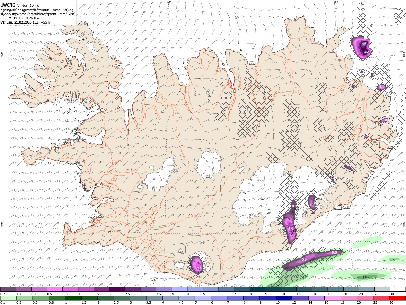The height and width of the screenshot is (305, 406).
Task: Click the bright pink top-row swatch starting at 0.5
Action: (55, 289)
